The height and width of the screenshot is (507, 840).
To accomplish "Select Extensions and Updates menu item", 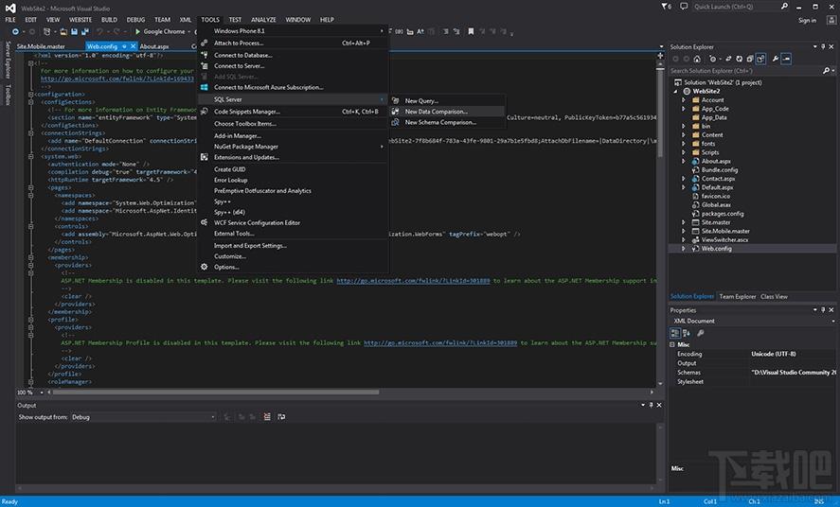I will coord(293,157).
